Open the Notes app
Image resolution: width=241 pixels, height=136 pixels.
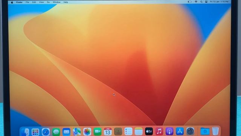point(139,131)
